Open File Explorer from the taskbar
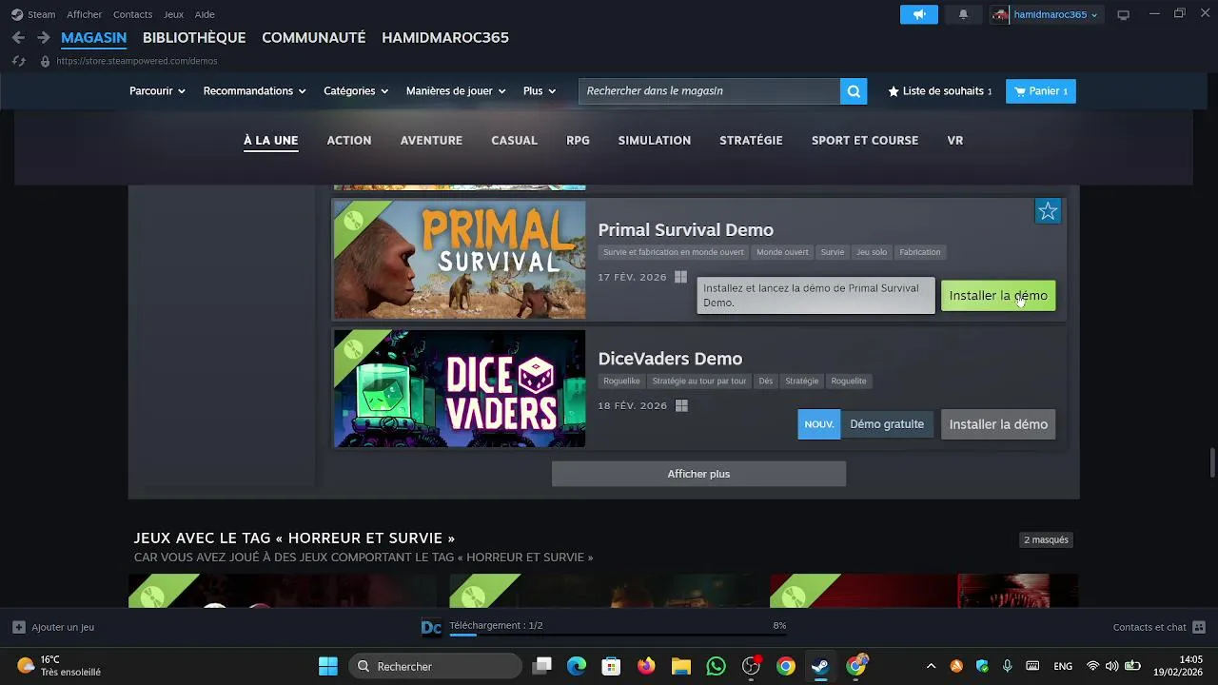This screenshot has height=685, width=1218. coord(681,666)
